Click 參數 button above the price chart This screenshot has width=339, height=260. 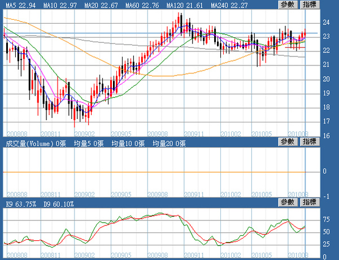(287, 5)
